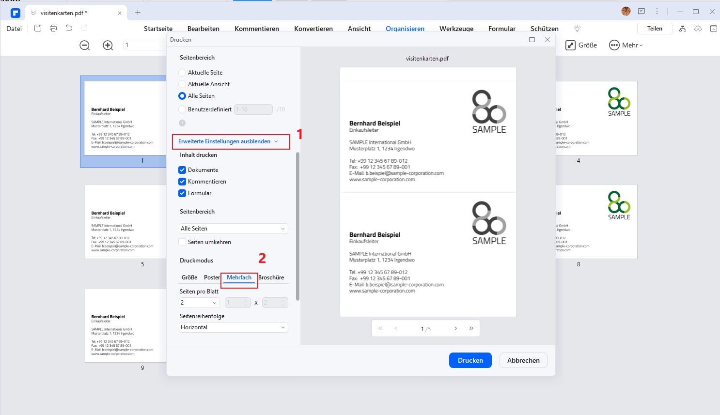Click the Abbrechen button
Viewport: 720px width, 415px height.
pos(523,360)
